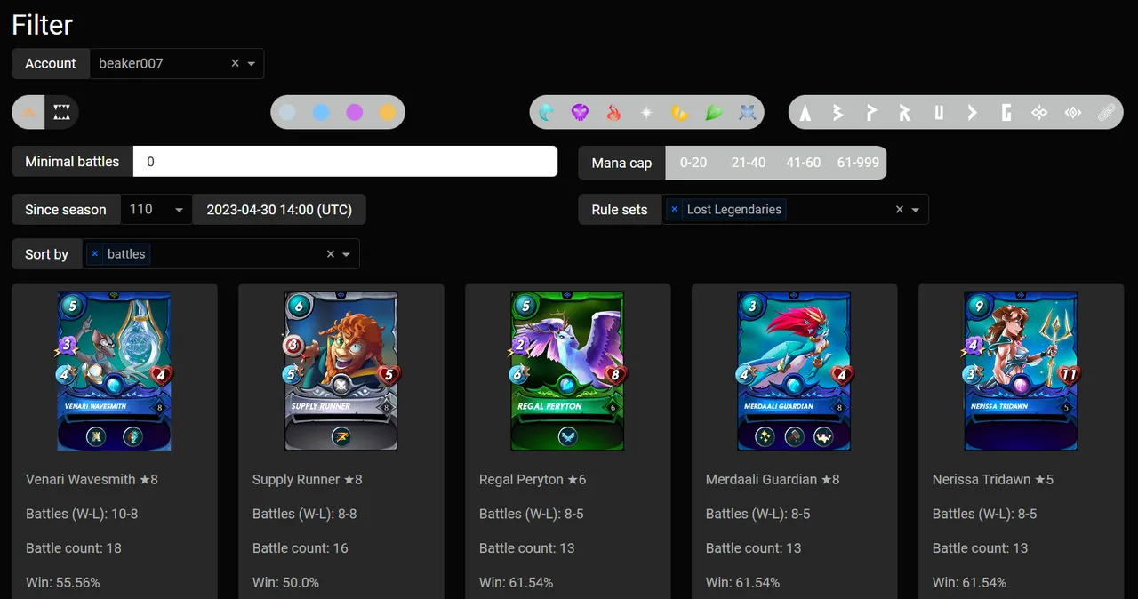Click the '2023-04-30 14:00 (UTC)' date label
The image size is (1138, 599).
pos(279,210)
